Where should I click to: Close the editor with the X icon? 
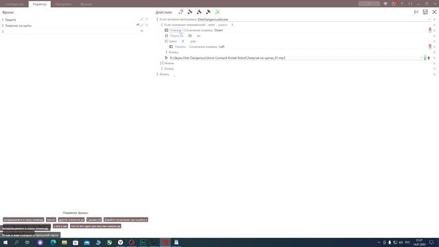tap(434, 12)
